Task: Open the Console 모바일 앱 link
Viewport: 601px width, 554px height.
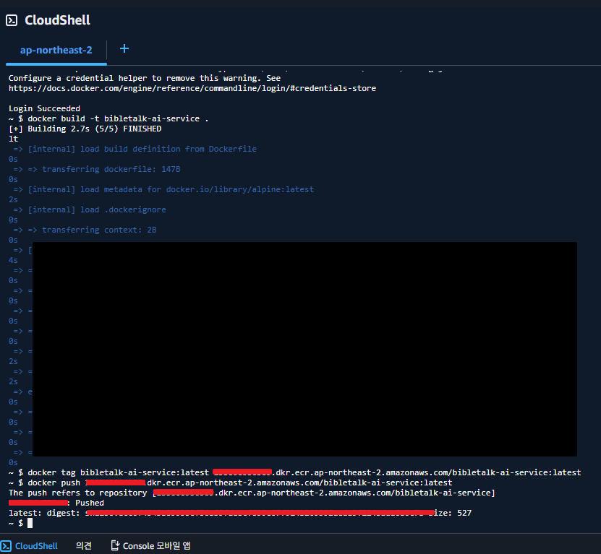Action: pyautogui.click(x=156, y=546)
